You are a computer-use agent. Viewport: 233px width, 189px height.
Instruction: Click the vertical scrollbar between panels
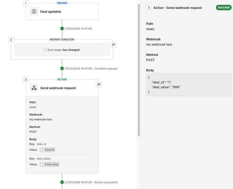pos(139,70)
